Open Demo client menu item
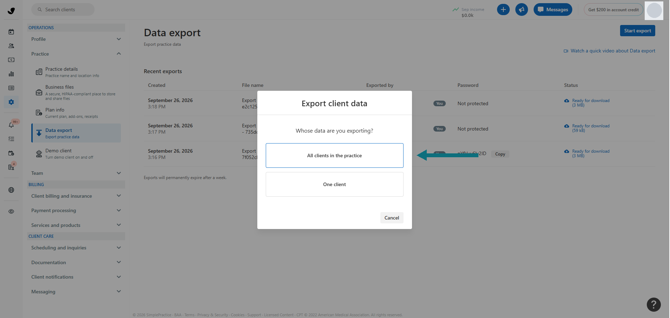The width and height of the screenshot is (670, 318). point(76,154)
